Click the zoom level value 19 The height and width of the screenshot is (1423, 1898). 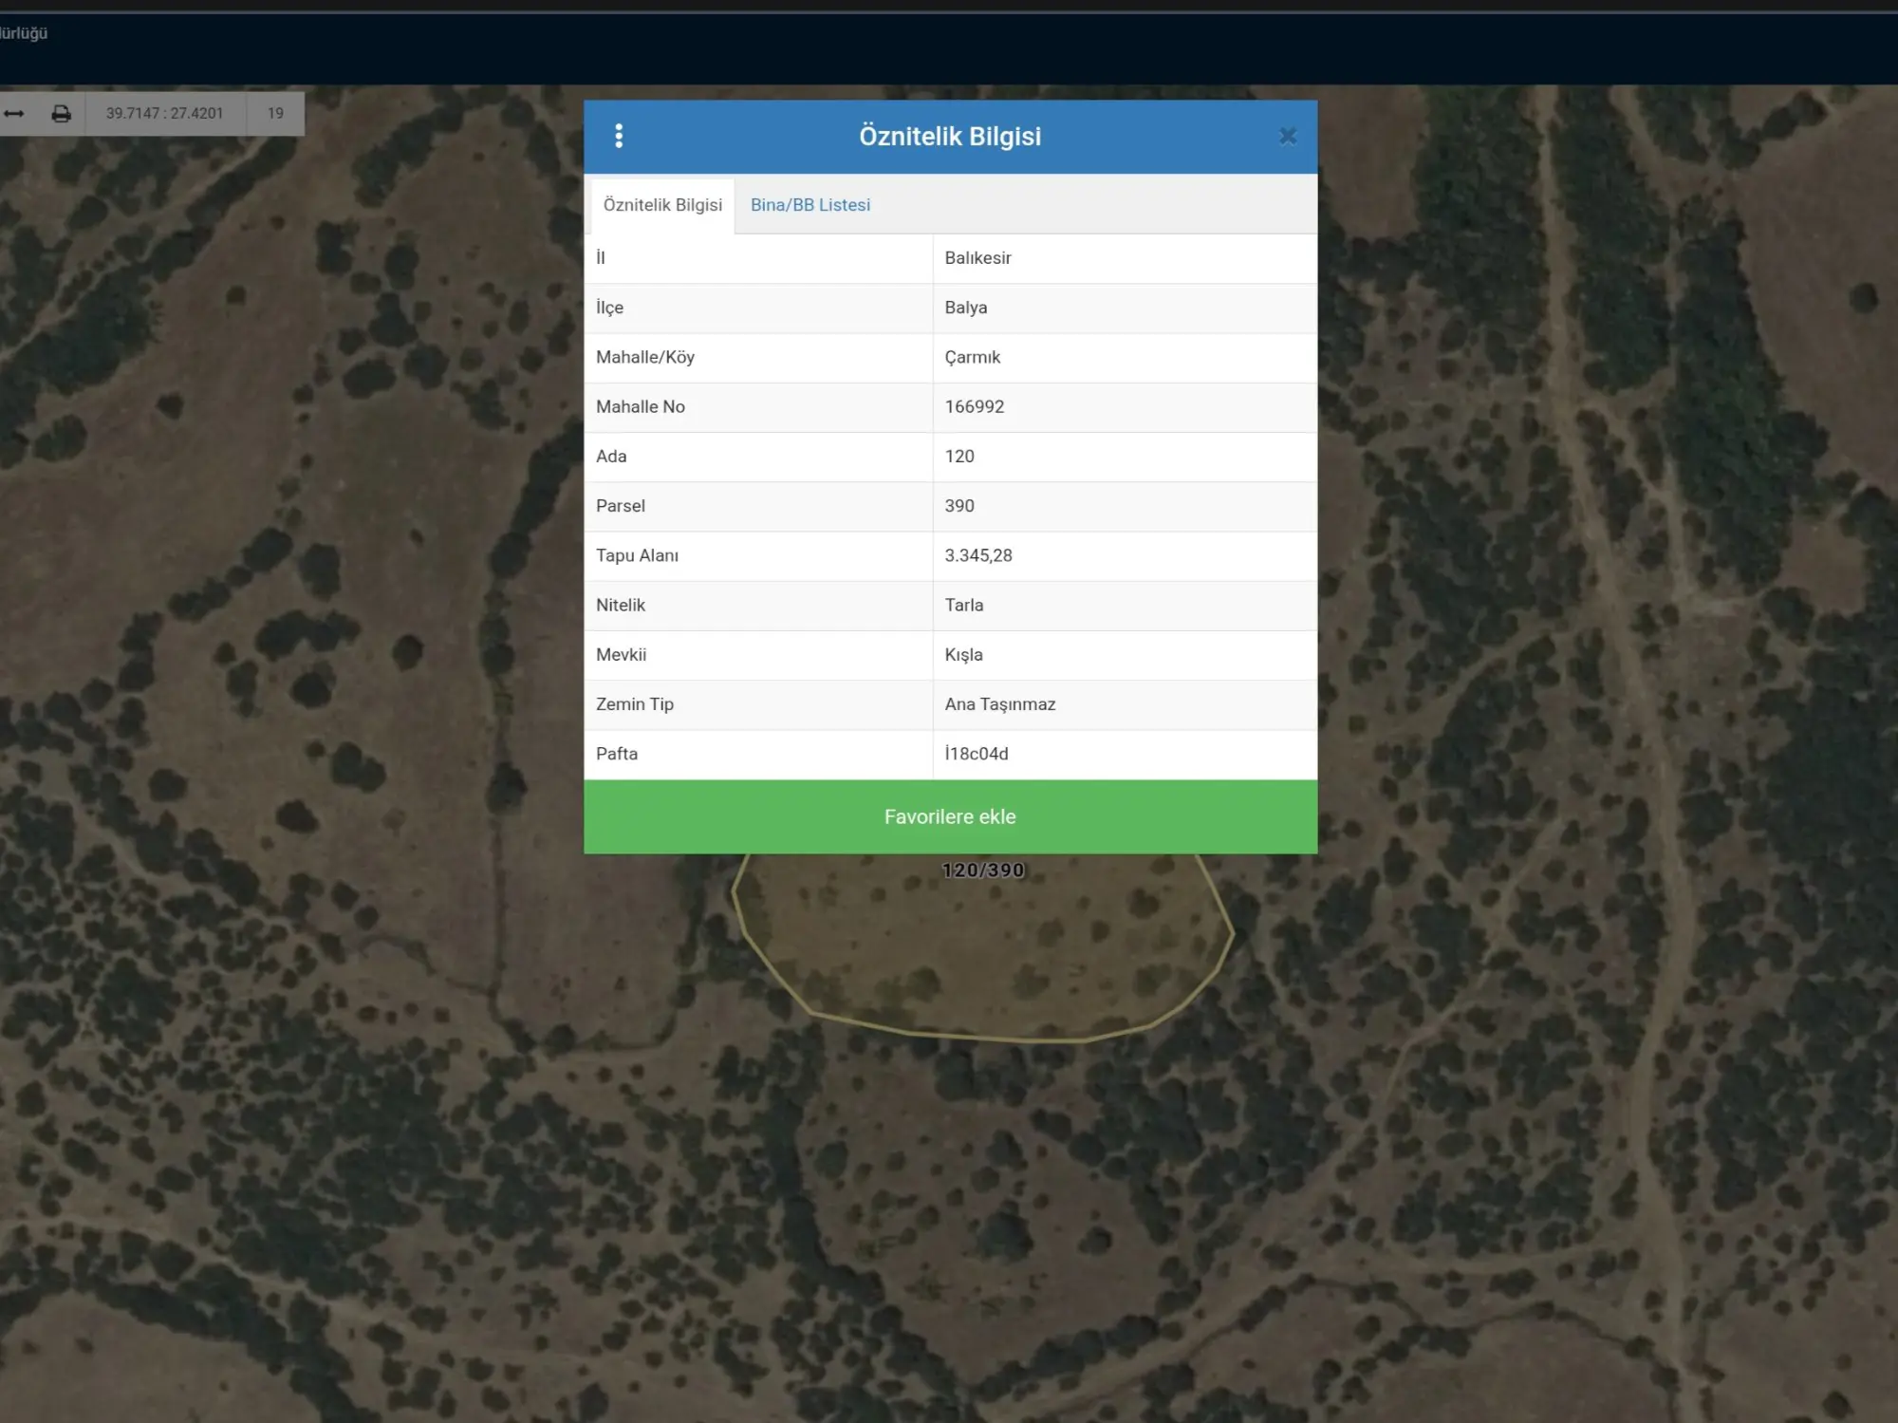[x=275, y=113]
